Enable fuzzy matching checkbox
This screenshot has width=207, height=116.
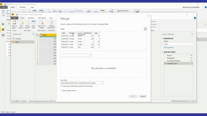pos(61,86)
